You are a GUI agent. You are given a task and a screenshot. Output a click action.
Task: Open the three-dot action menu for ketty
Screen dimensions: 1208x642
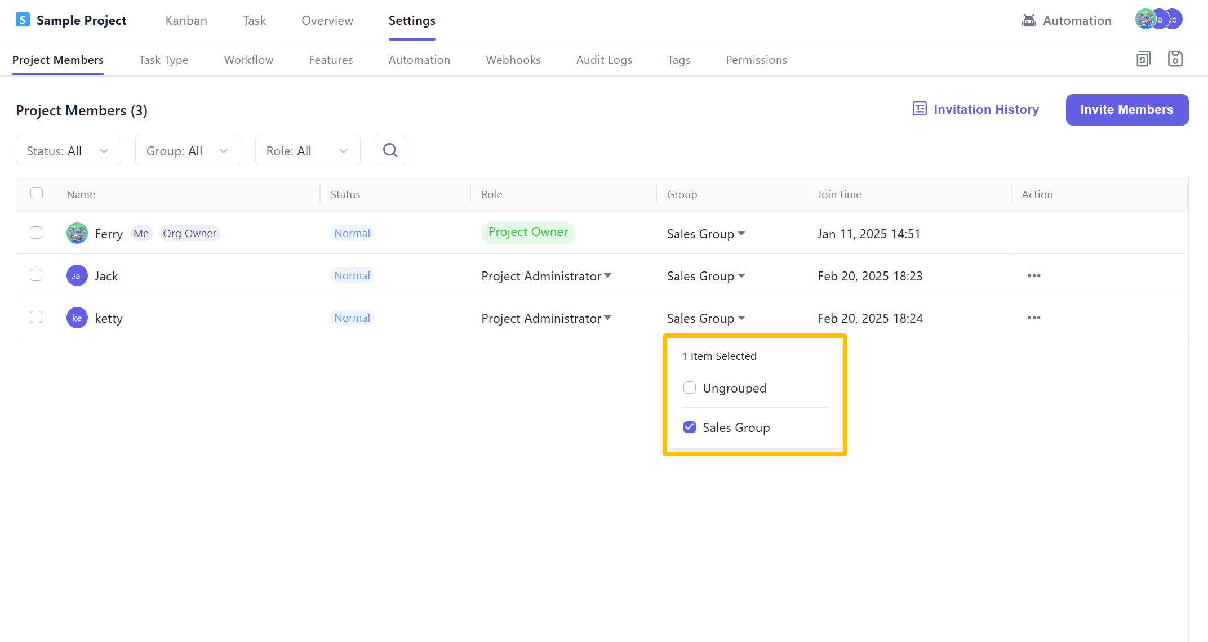1034,318
